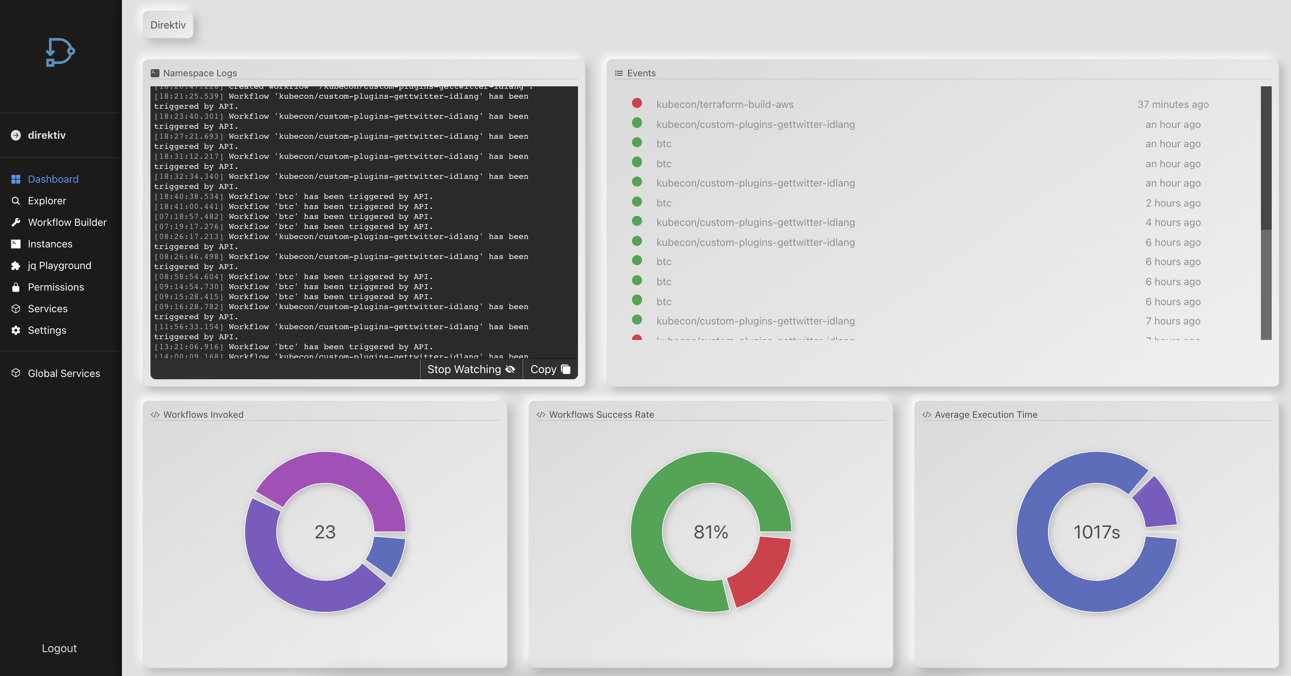Click the 2 hours ago btc event
This screenshot has width=1291, height=676.
pos(664,203)
